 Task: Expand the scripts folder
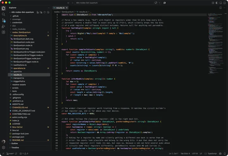point(29,88)
